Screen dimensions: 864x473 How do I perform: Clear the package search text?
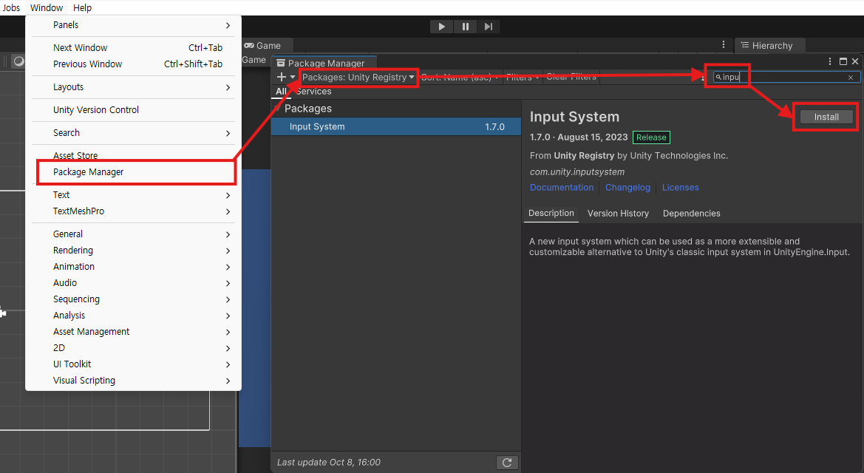pyautogui.click(x=851, y=78)
